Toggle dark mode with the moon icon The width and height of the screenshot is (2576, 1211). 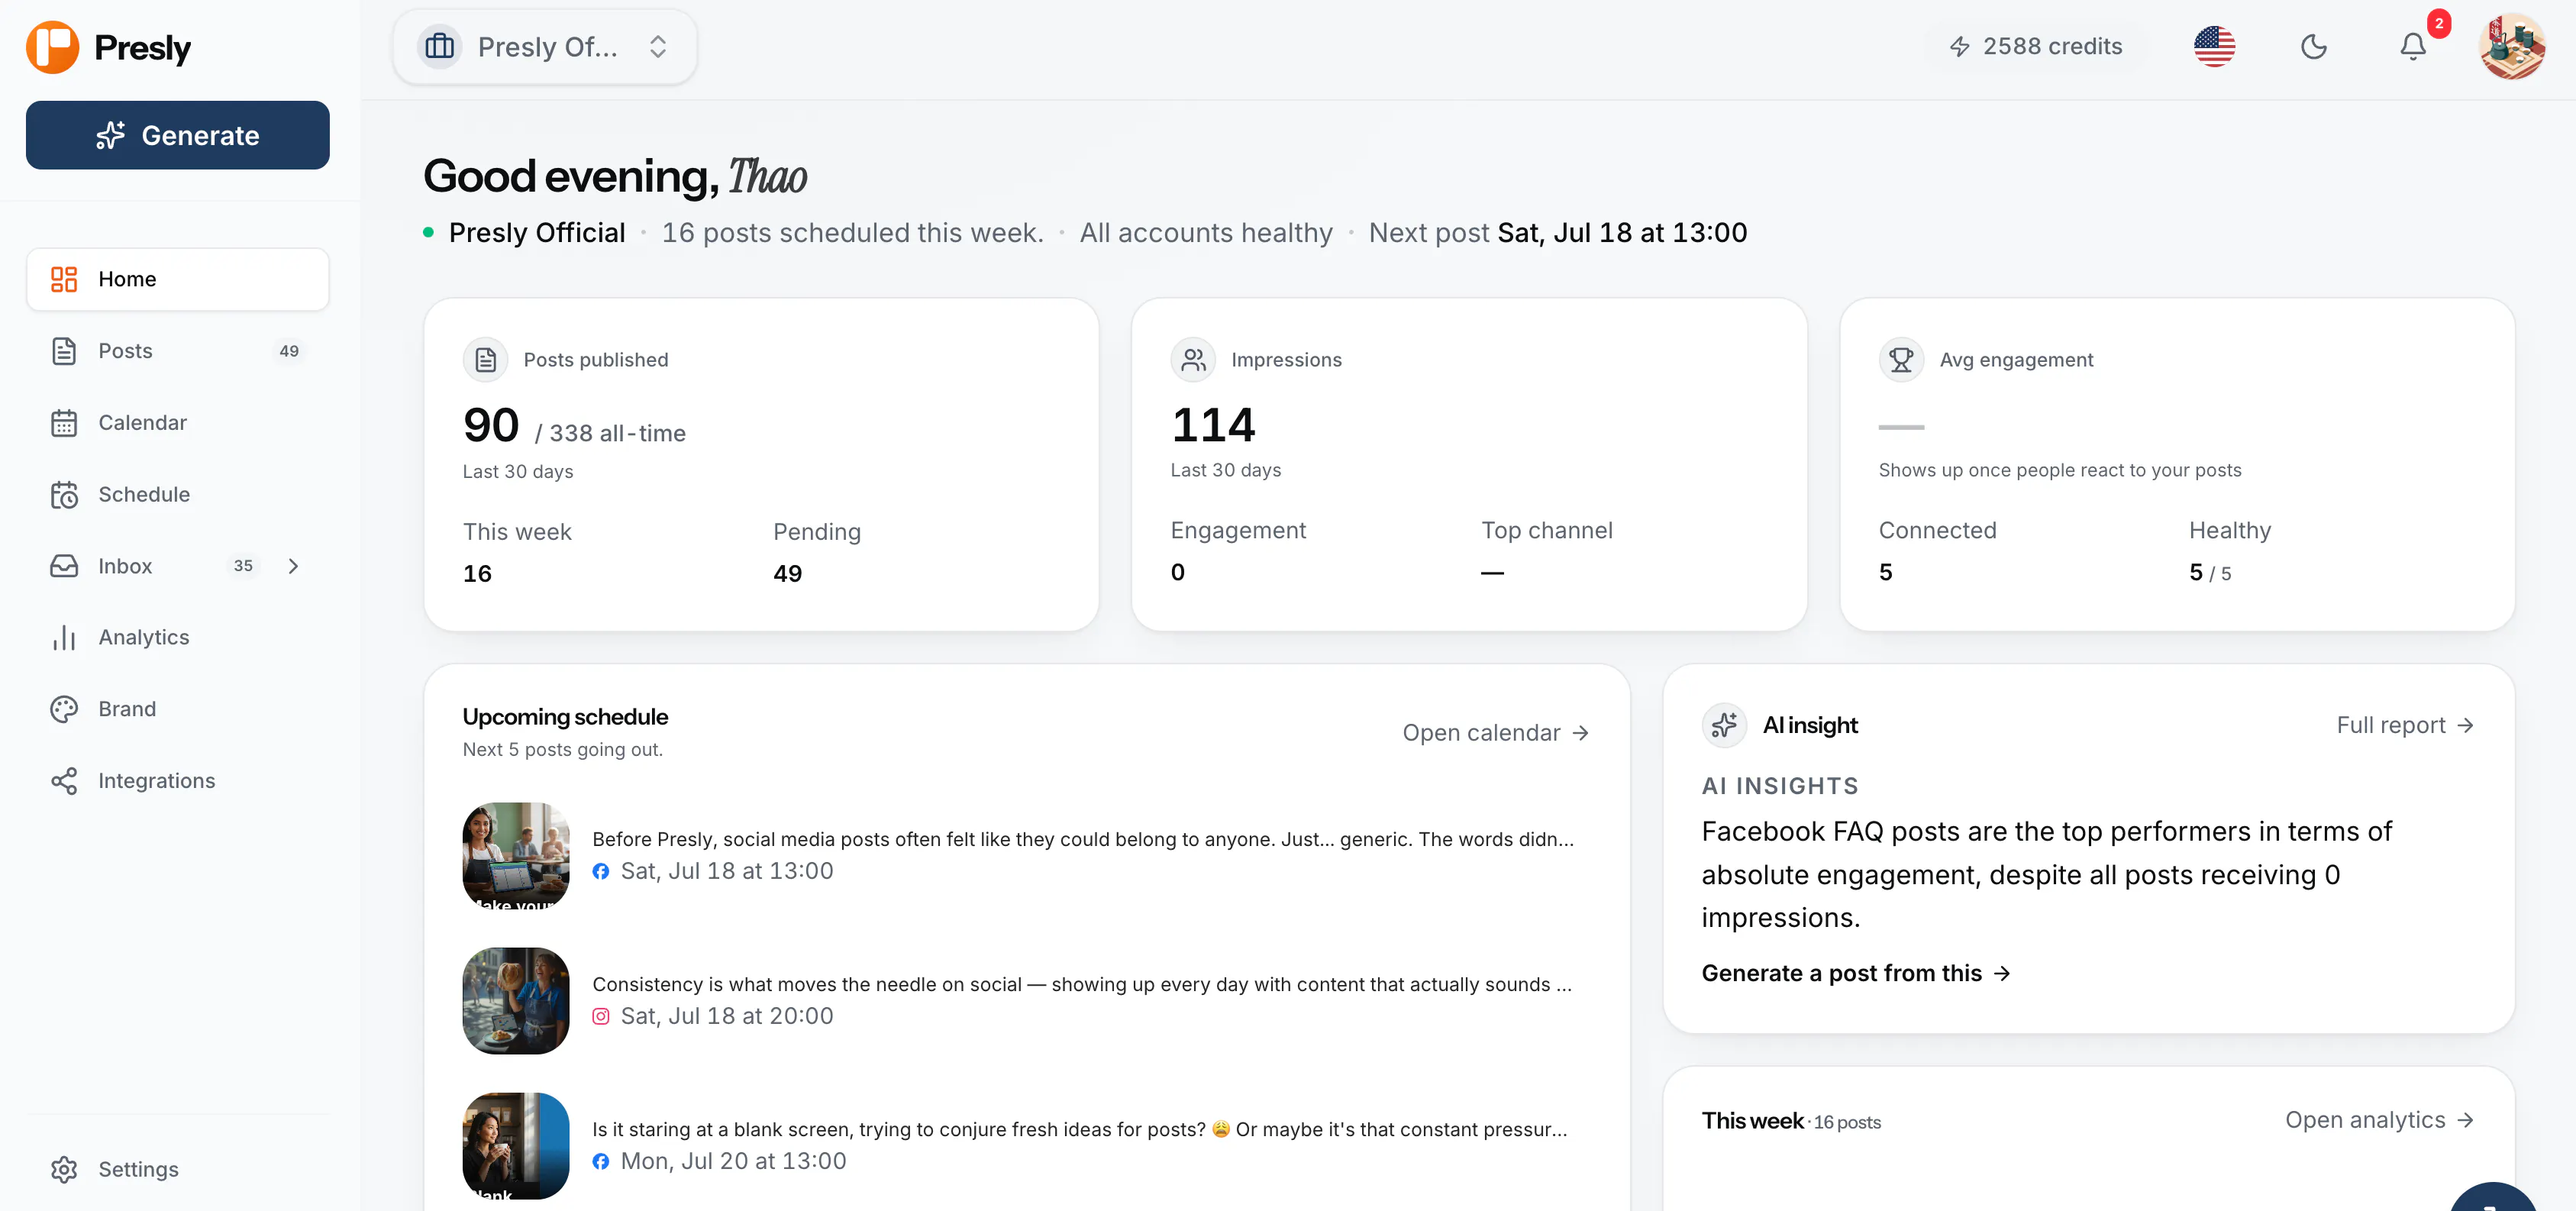[2313, 47]
